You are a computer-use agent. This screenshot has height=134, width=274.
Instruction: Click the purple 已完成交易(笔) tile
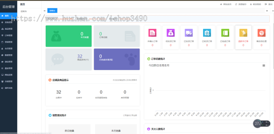[117, 59]
